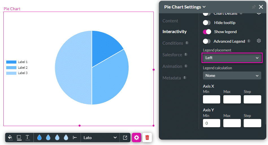
Task: Switch to the Conditions tab
Action: point(173,43)
